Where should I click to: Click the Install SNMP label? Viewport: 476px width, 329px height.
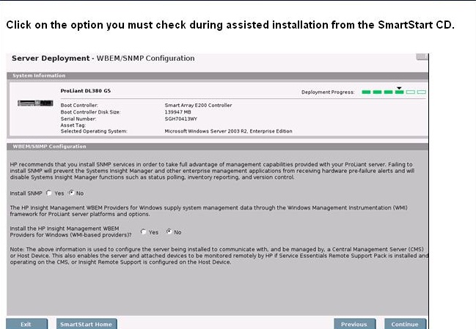click(26, 193)
